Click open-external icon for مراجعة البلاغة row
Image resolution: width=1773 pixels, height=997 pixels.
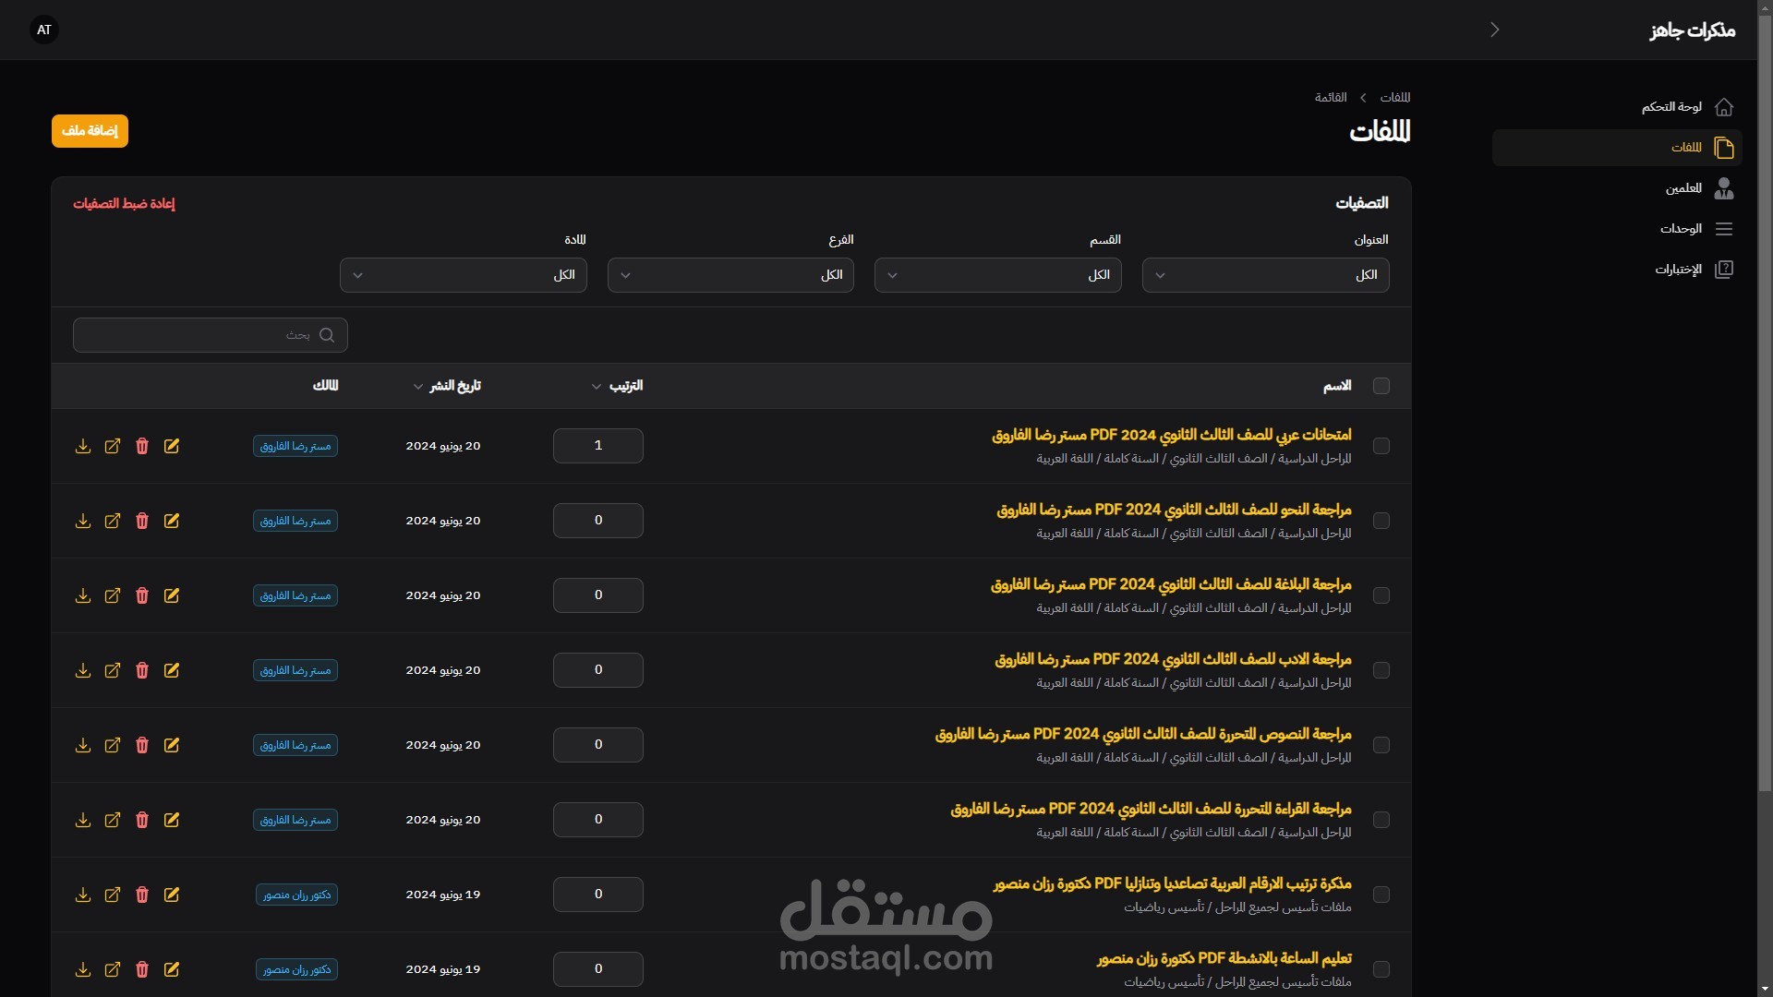[x=113, y=595]
